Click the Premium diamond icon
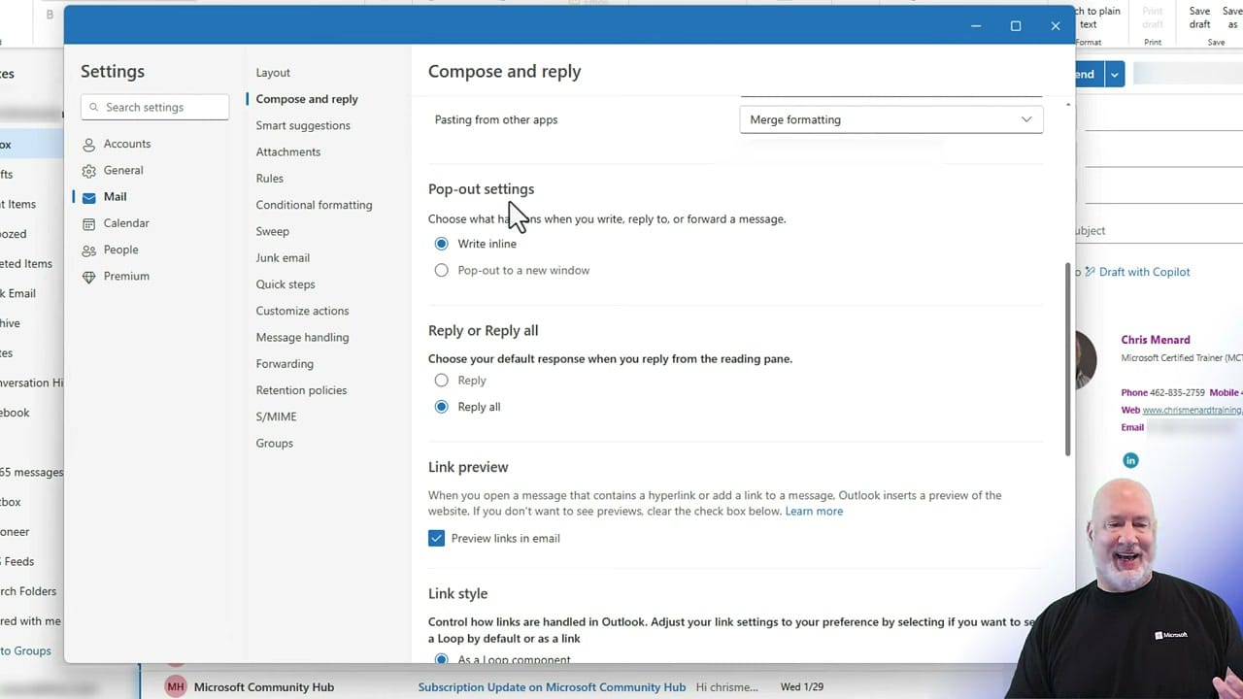This screenshot has width=1243, height=699. click(x=88, y=276)
